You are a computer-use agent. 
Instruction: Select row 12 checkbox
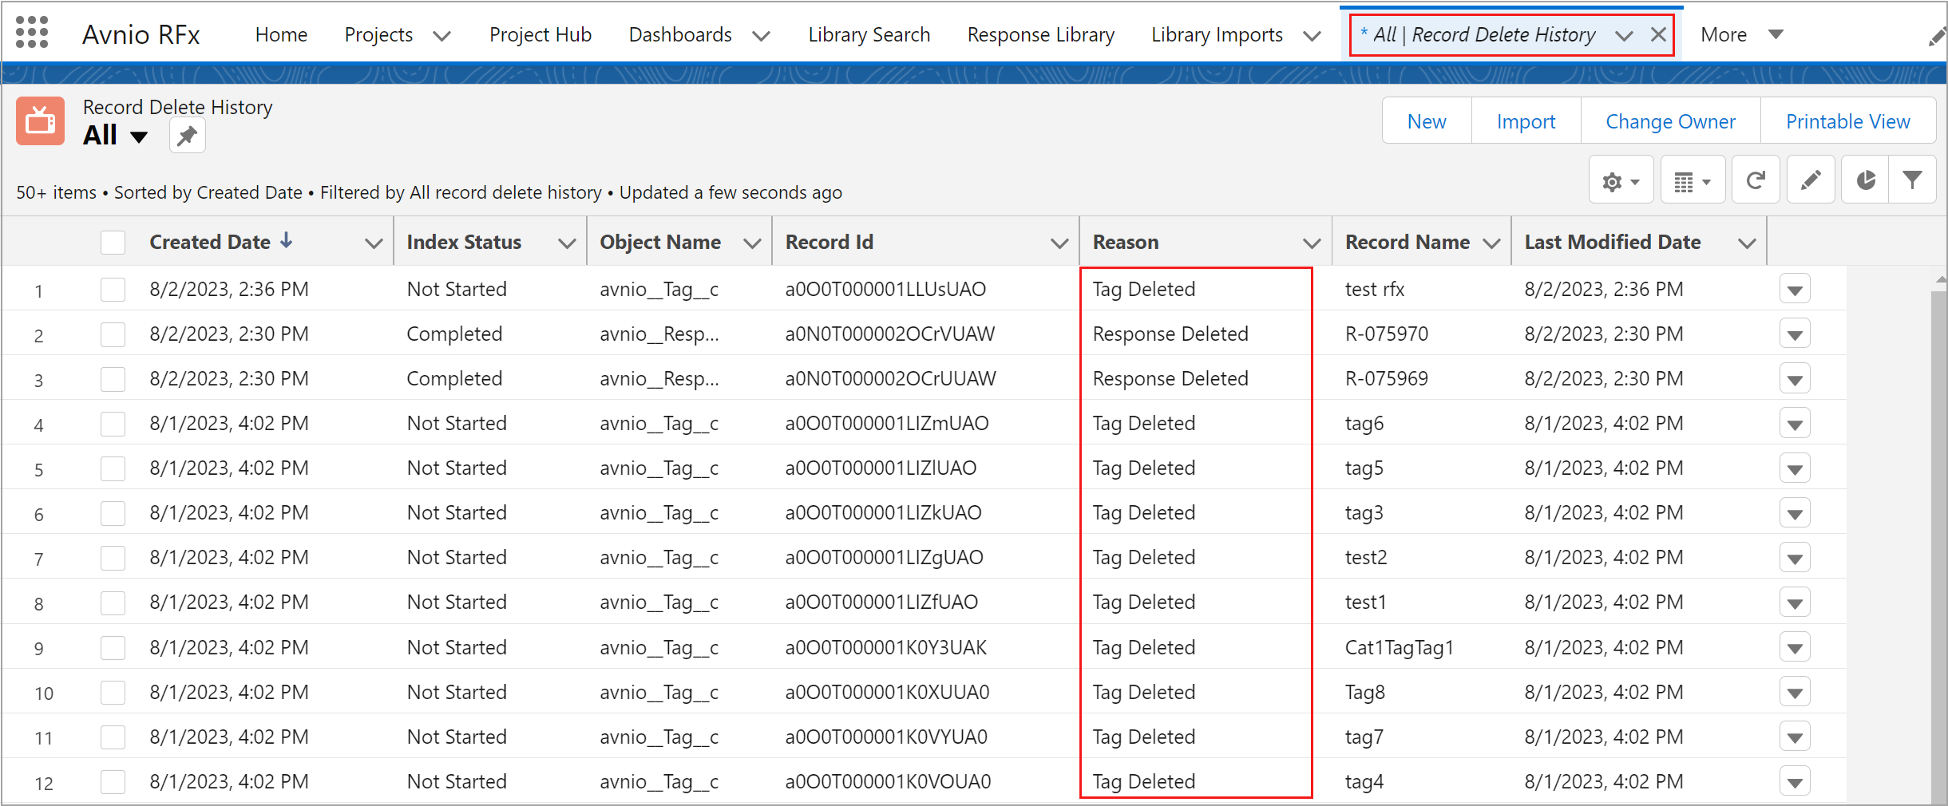[113, 782]
